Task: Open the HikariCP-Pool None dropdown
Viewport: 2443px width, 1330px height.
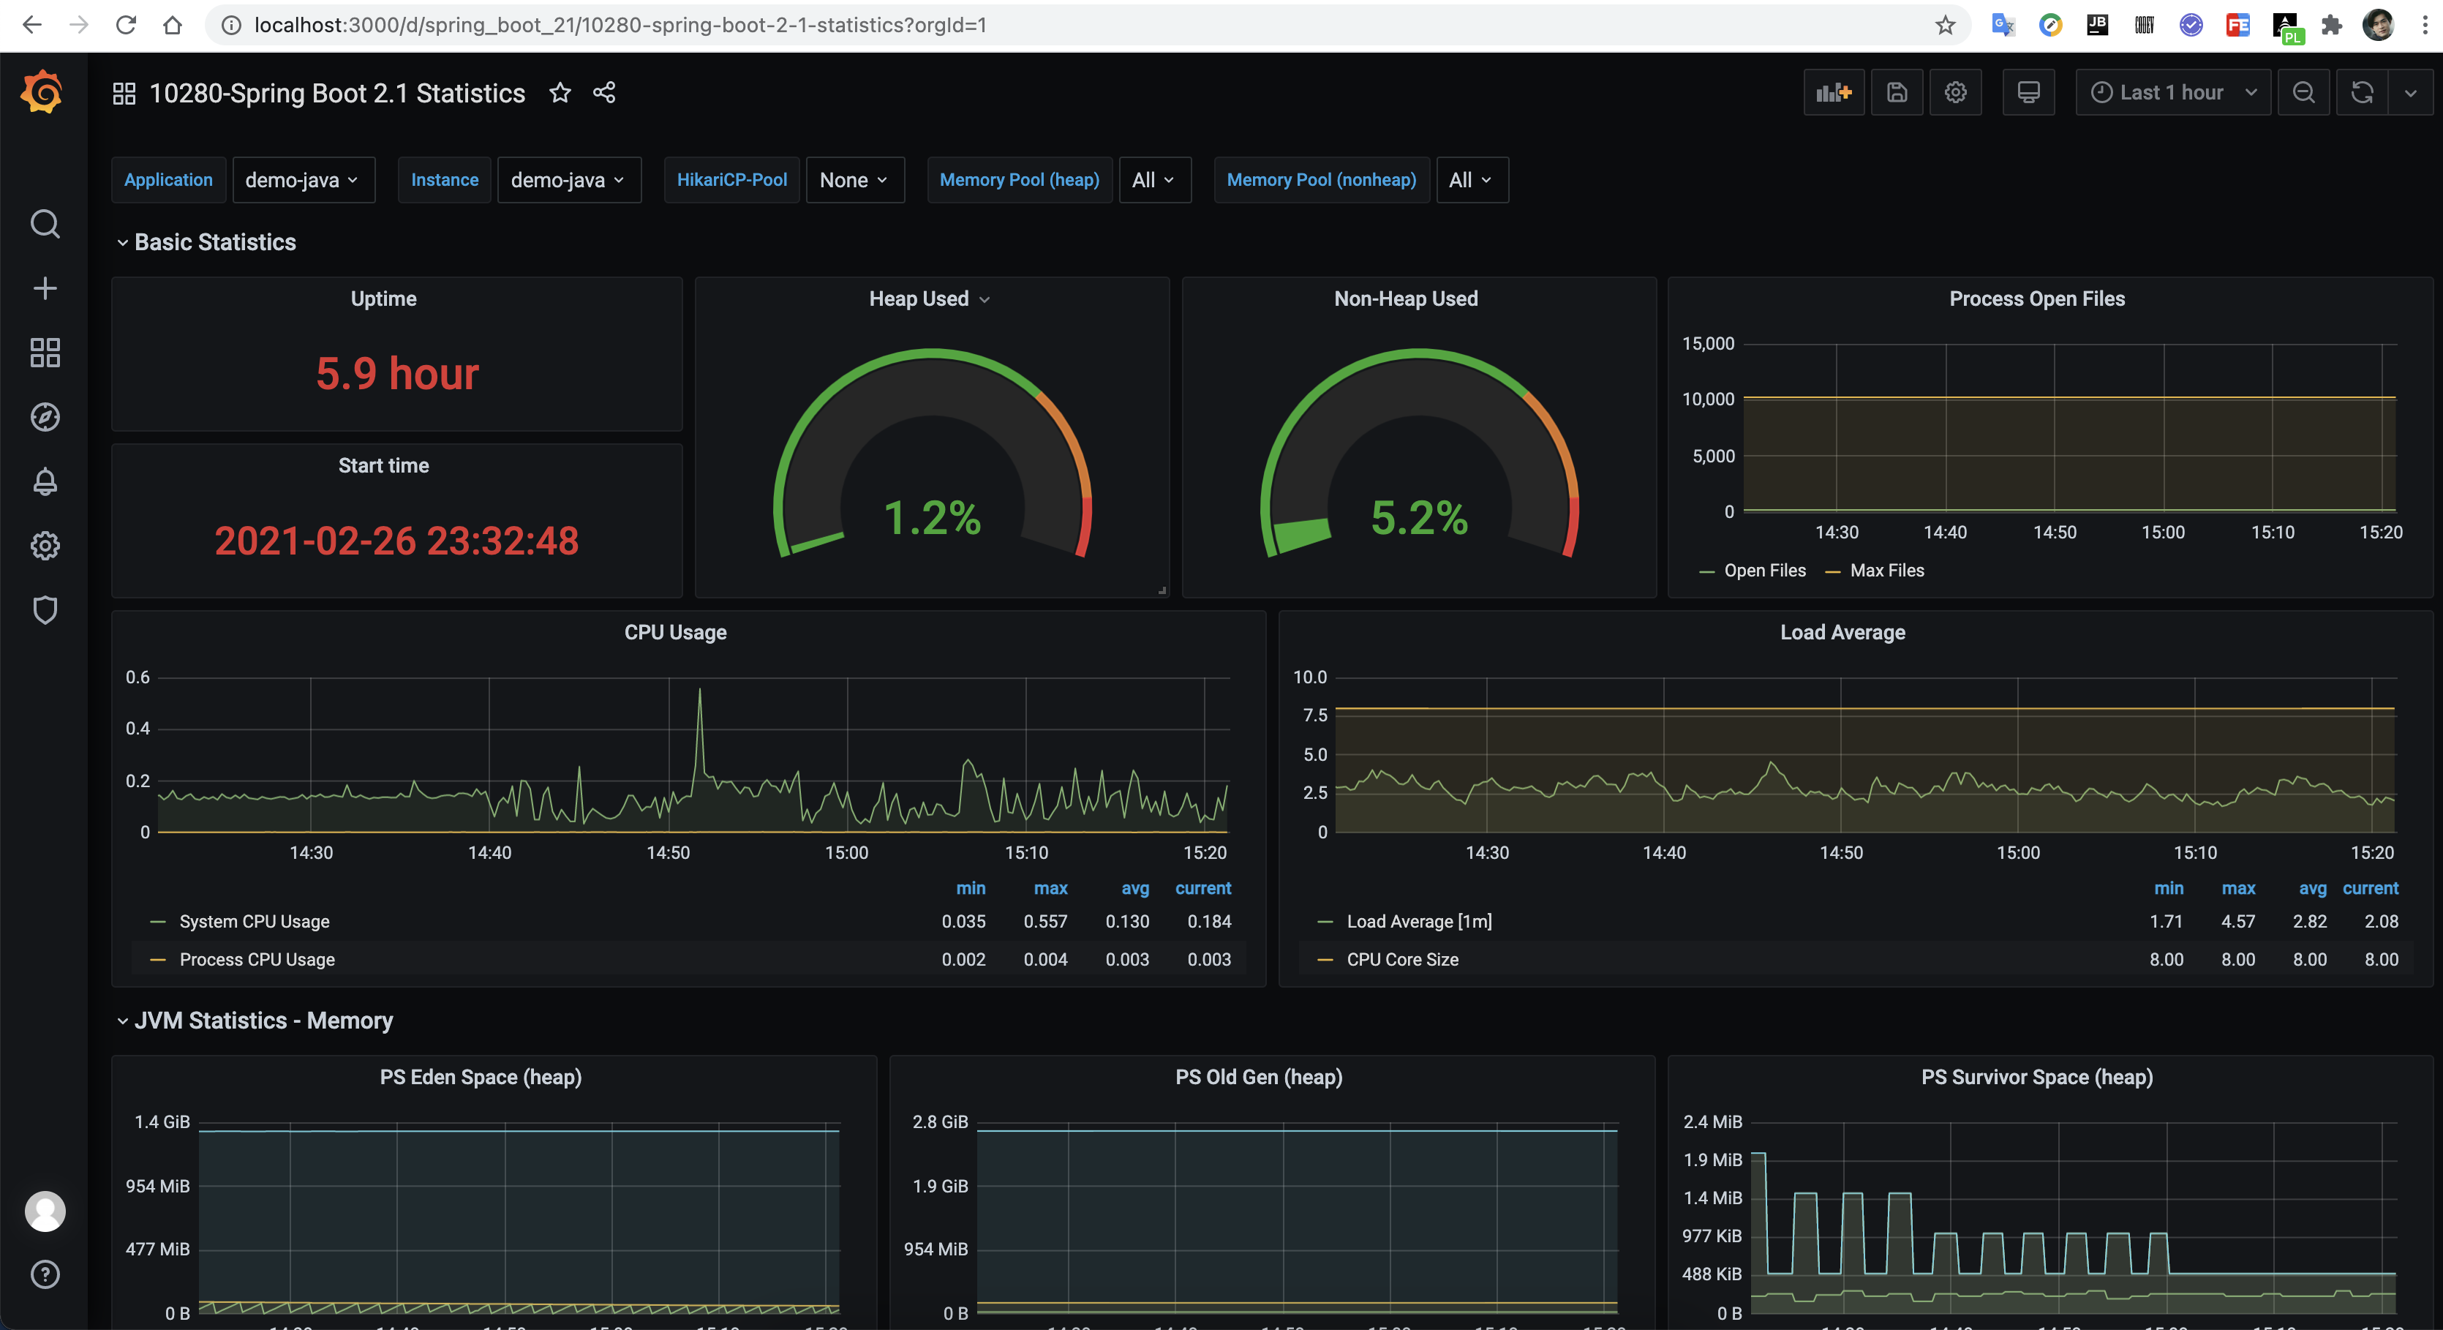Action: tap(854, 180)
